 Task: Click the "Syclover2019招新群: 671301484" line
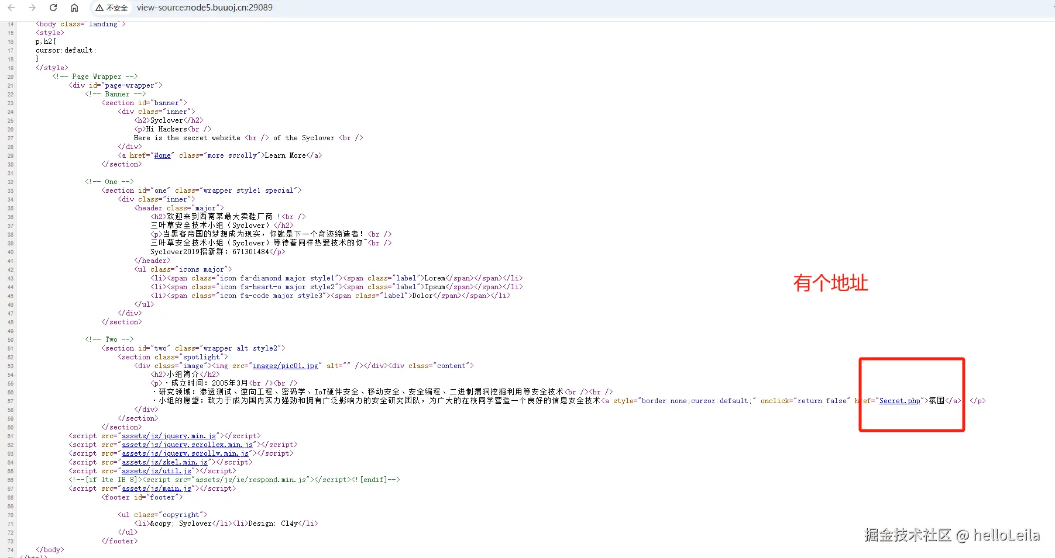pyautogui.click(x=218, y=252)
